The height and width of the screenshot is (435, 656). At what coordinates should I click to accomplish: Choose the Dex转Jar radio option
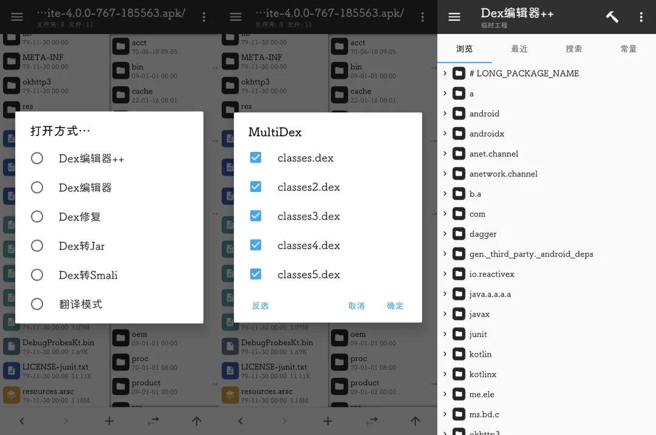click(x=37, y=245)
